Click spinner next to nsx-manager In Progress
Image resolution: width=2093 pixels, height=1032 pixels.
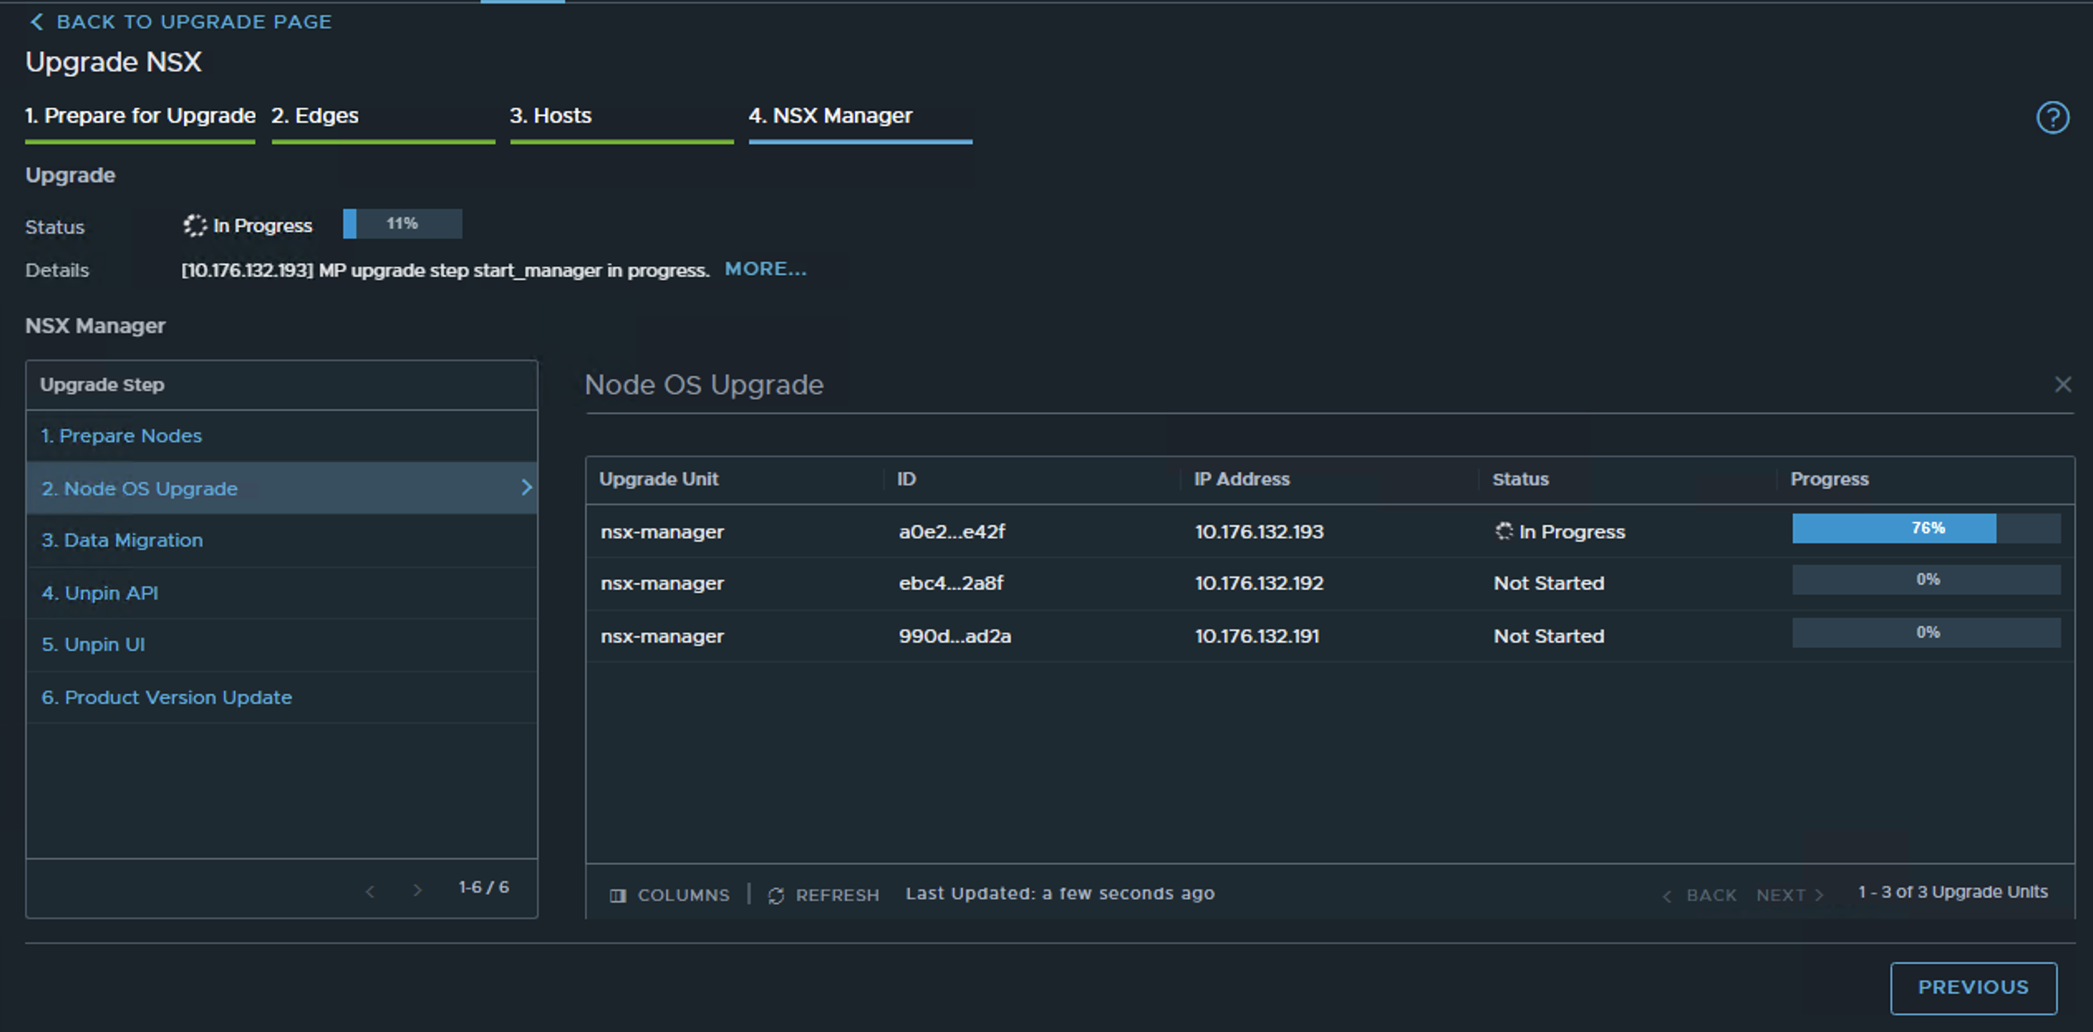click(x=1503, y=531)
